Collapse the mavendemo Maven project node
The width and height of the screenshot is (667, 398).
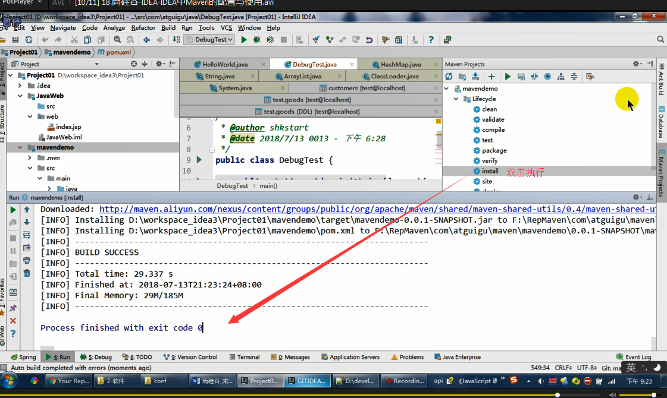[x=447, y=89]
